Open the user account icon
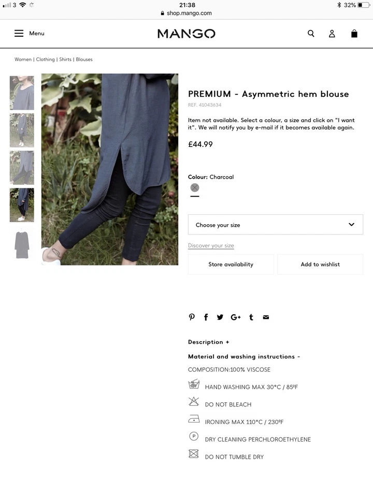This screenshot has width=373, height=497. 332,34
